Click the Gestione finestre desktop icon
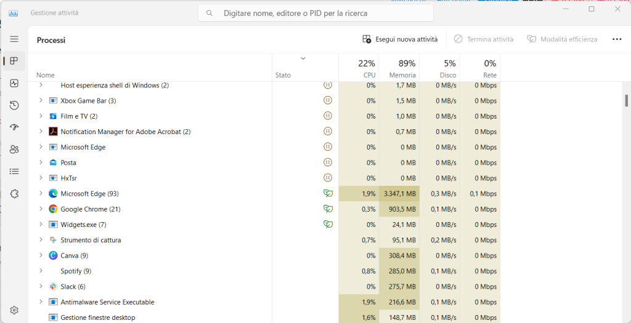 (x=53, y=317)
